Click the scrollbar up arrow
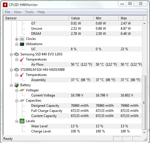Screen dimensions: 150x143 point(144,23)
